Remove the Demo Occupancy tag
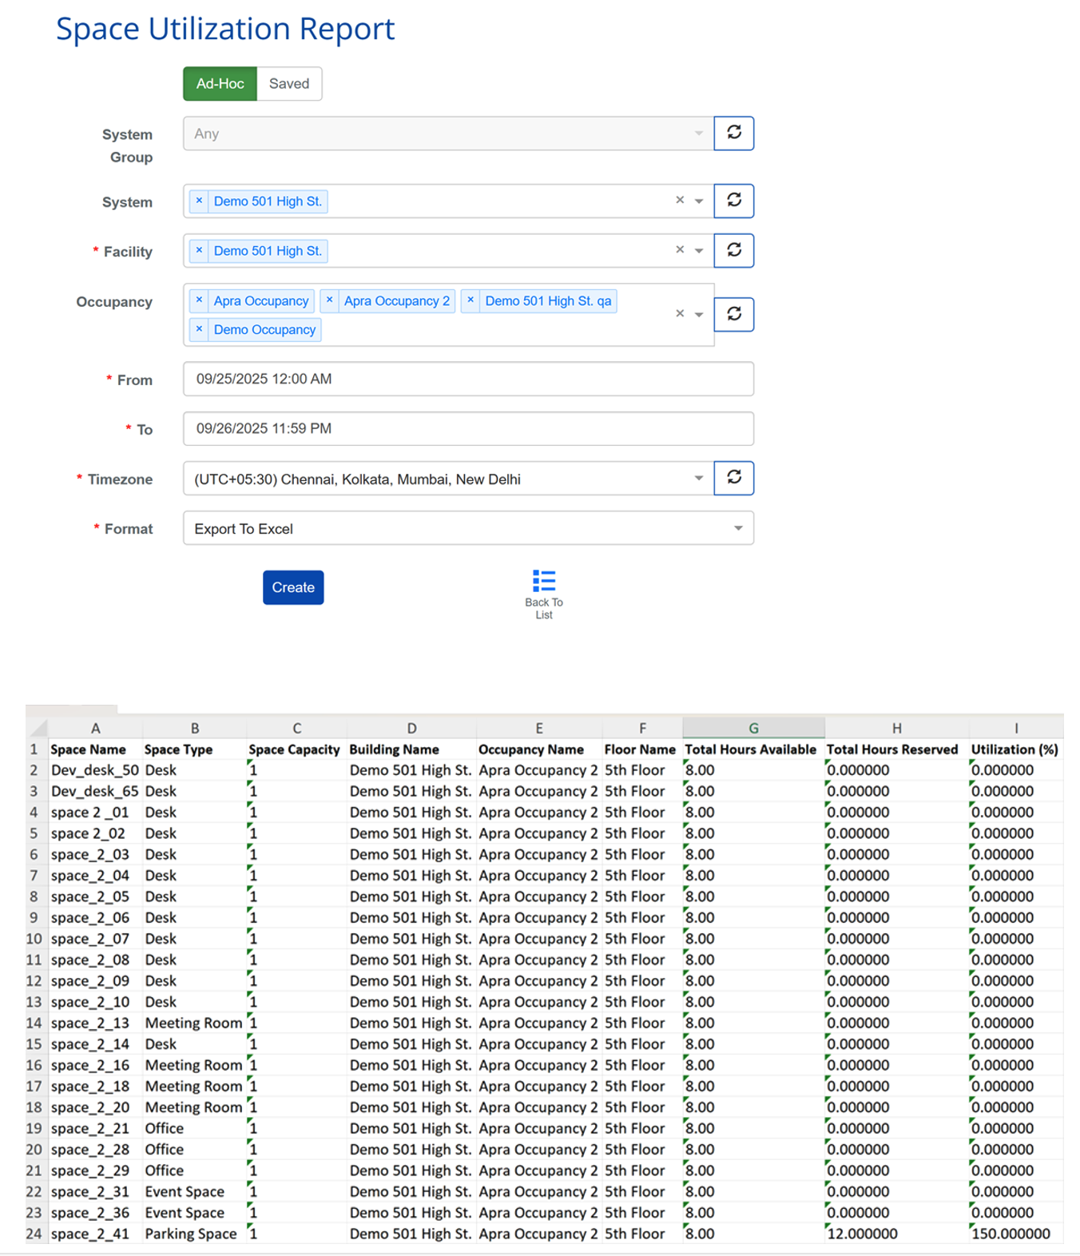Screen dimensions: 1080x1256 [199, 329]
